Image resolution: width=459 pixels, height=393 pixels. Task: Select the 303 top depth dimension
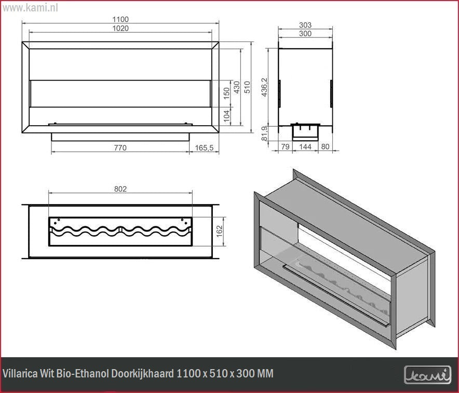point(305,24)
